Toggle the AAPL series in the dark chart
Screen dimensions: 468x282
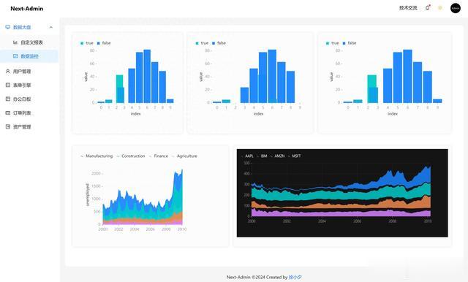[x=247, y=156]
